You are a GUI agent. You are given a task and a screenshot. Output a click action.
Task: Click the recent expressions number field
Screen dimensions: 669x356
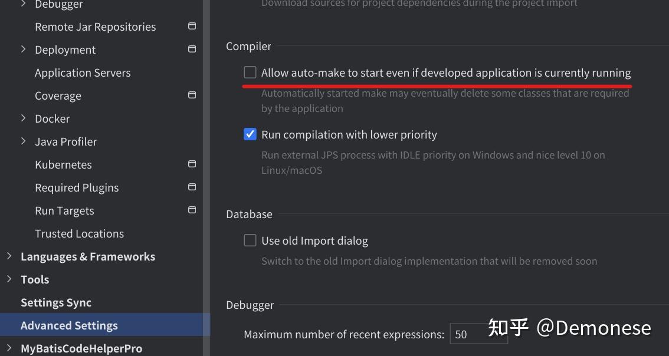coord(479,334)
